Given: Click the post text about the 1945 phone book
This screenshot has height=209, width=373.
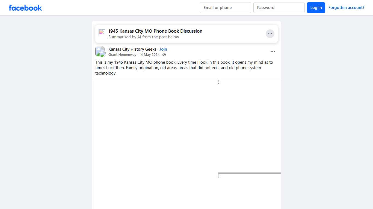Looking at the screenshot, I should click(184, 68).
